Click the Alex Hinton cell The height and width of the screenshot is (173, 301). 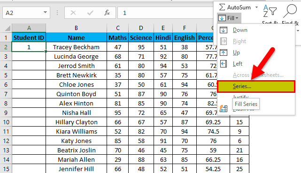click(76, 103)
